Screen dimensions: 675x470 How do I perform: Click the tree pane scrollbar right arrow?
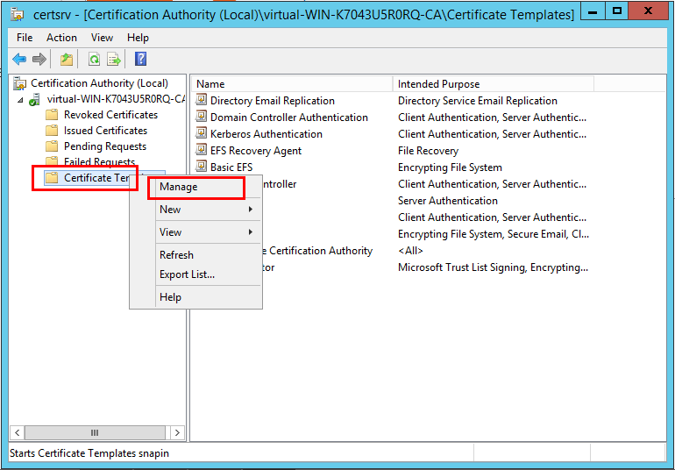(177, 433)
